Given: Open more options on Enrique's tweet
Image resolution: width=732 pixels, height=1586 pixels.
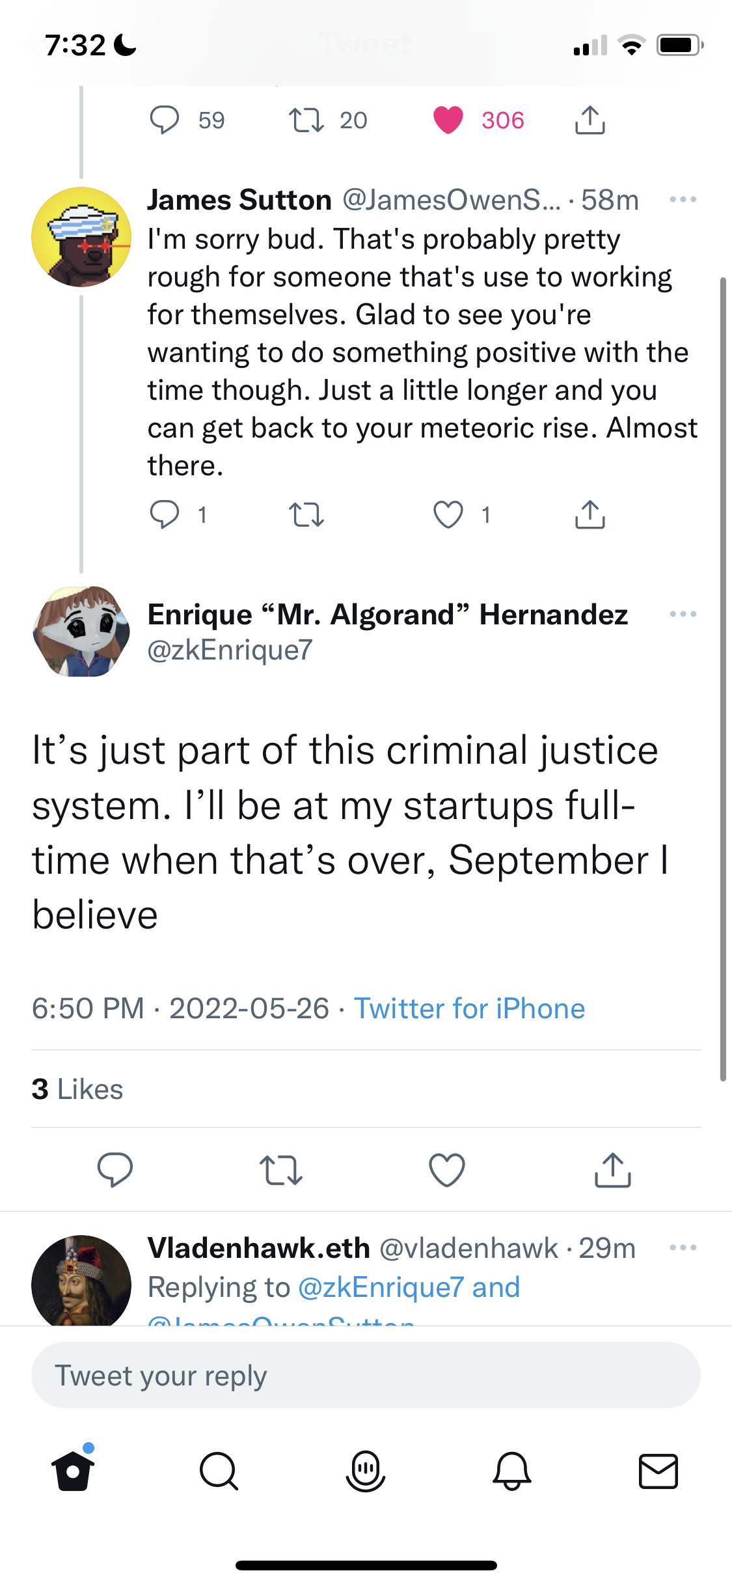Looking at the screenshot, I should tap(683, 614).
